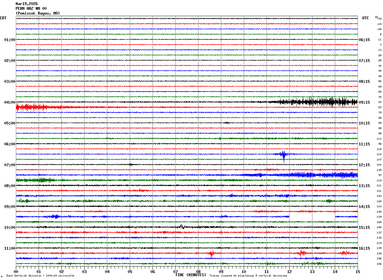Select the 04:00 CDT time label
383x280 pixels.
coord(10,102)
